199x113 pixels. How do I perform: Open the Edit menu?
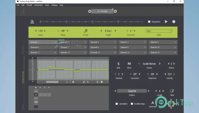[x=23, y=5]
